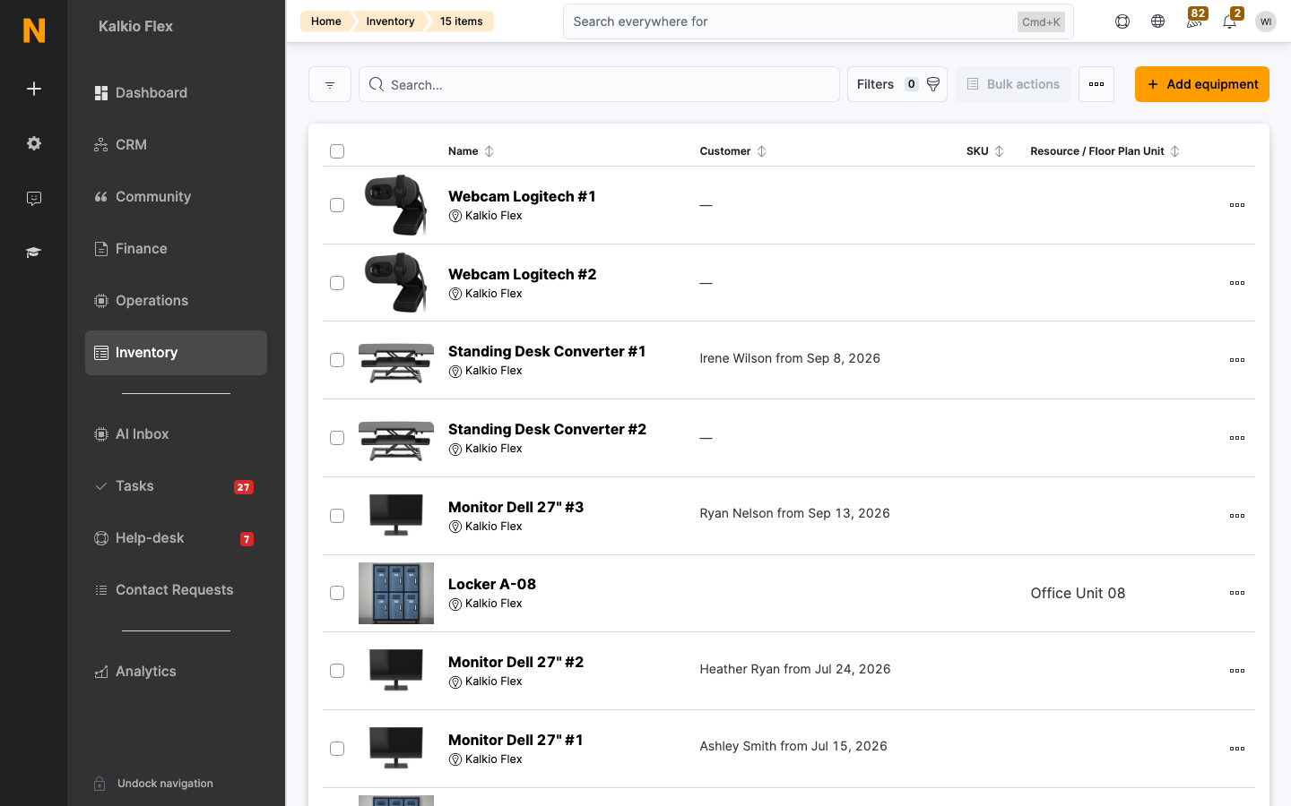
Task: Open row actions for Locker A-08
Action: 1237,593
